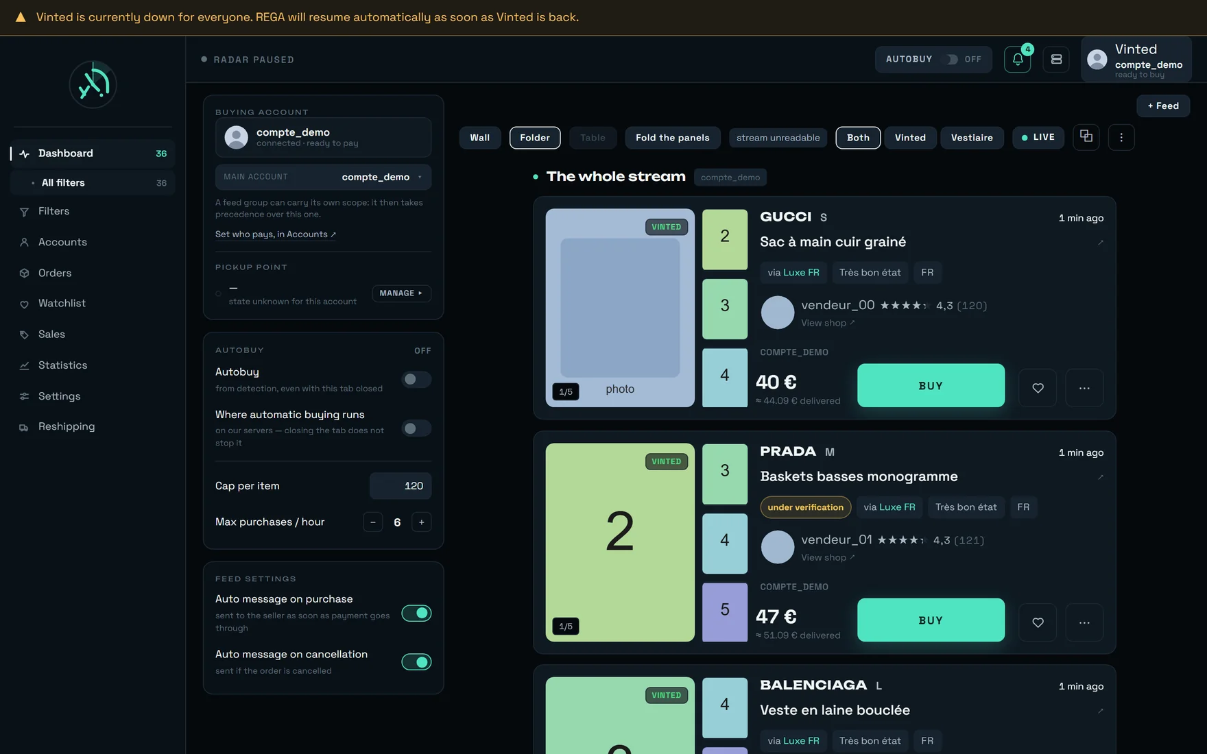Open the Prada listing via its external arrow

pyautogui.click(x=1101, y=476)
